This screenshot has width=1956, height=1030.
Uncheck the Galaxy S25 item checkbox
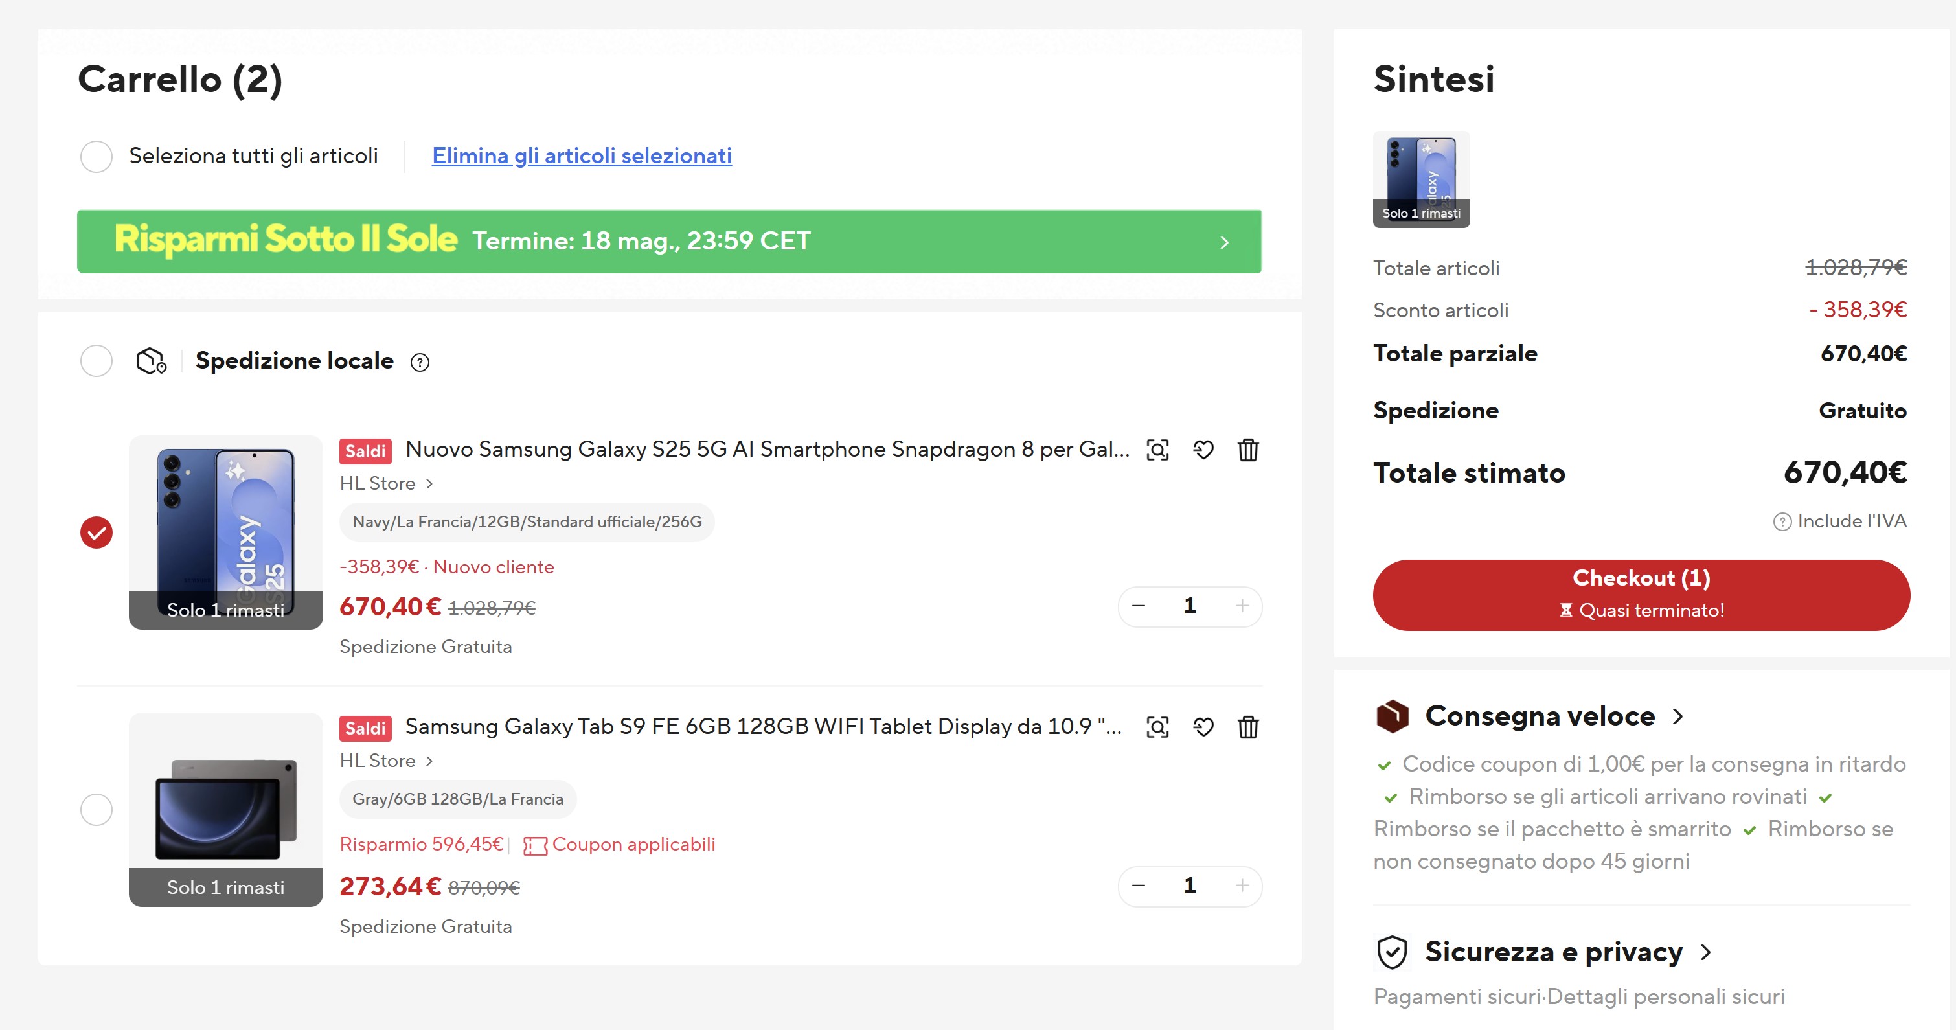97,532
